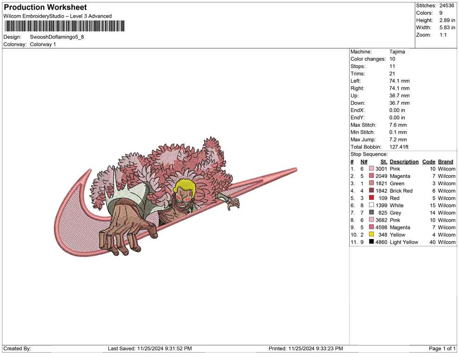The width and height of the screenshot is (459, 353).
Task: Select the color swatch beside 1821 Green
Action: click(371, 183)
